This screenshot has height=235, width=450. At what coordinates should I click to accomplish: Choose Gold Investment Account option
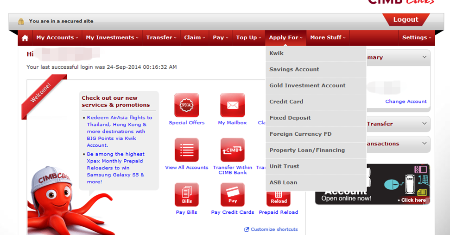tap(316, 85)
